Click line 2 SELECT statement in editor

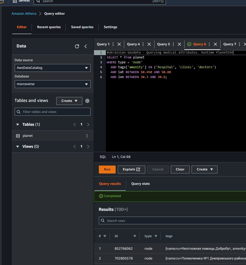pos(125,58)
